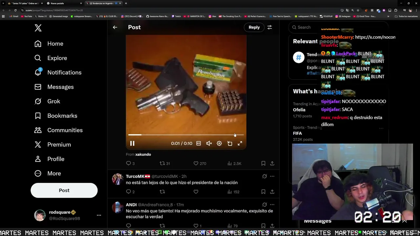Screen dimensions: 420x236
Task: Open Notifications with new badge
Action: click(58, 72)
